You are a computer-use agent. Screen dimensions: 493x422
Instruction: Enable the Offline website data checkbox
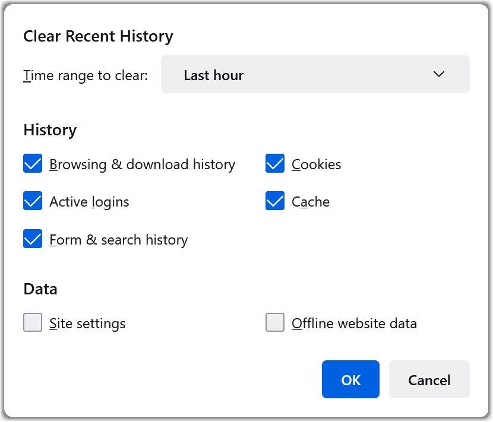pos(275,322)
